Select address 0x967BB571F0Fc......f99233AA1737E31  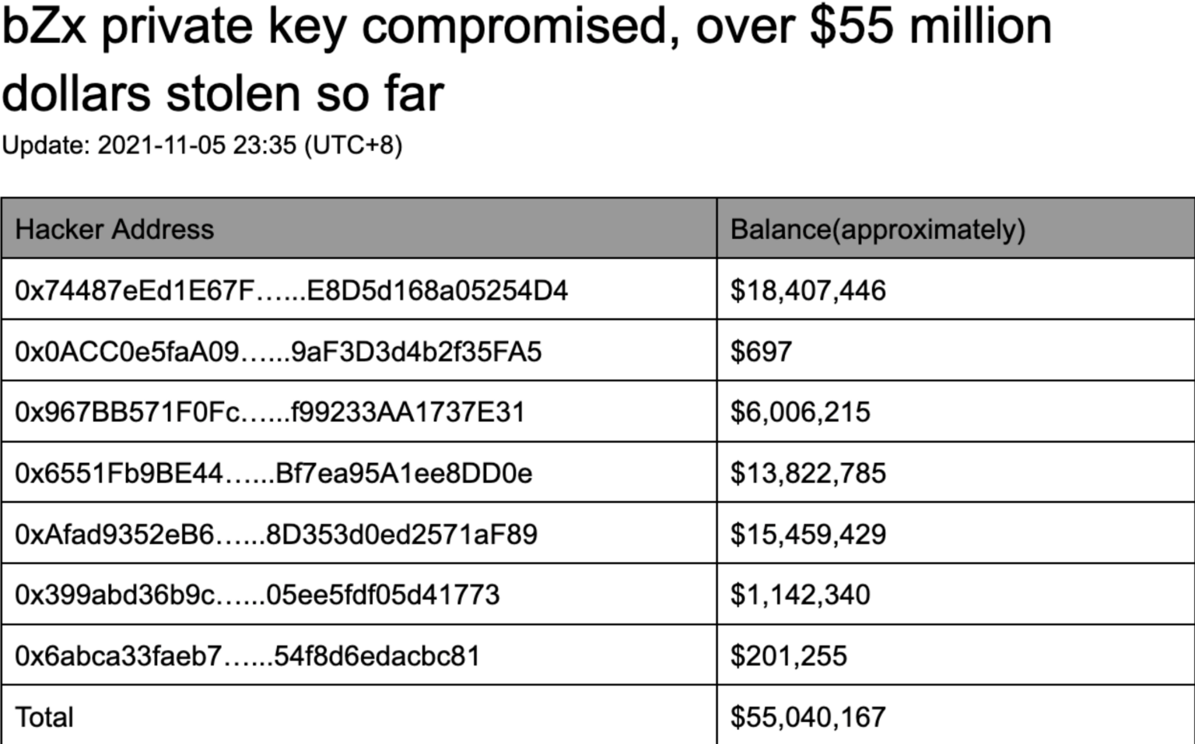pos(270,412)
